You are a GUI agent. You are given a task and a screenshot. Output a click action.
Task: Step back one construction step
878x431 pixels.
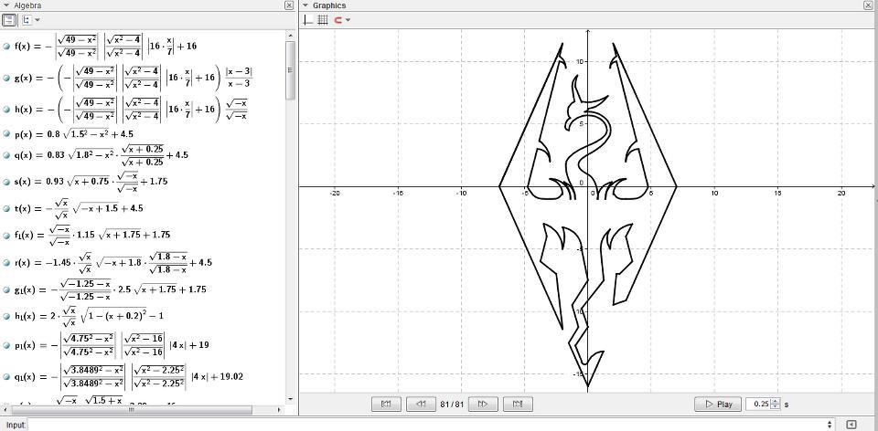pos(420,404)
